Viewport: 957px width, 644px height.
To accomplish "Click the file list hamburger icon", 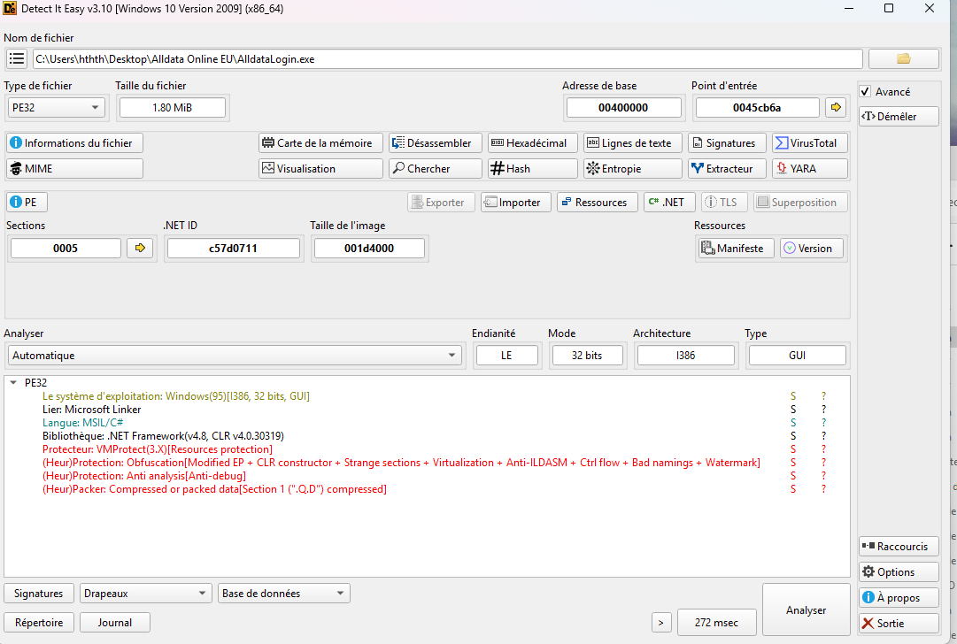I will coord(17,59).
